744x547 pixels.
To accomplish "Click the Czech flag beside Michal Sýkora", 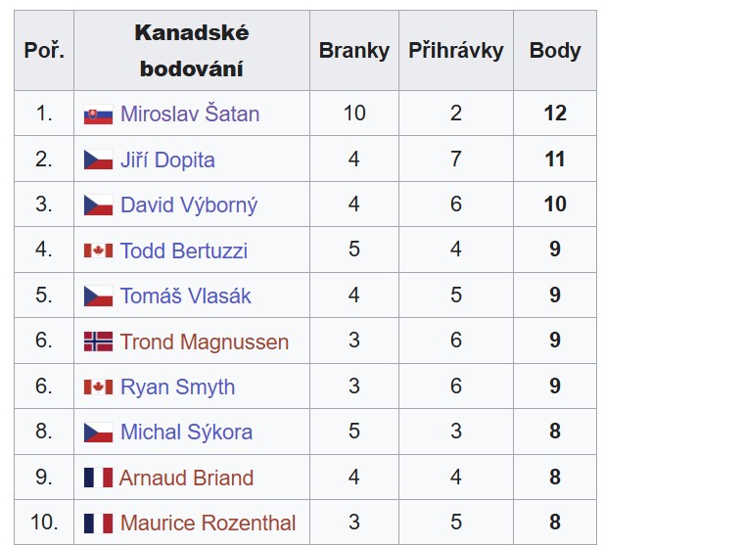I will [x=98, y=433].
